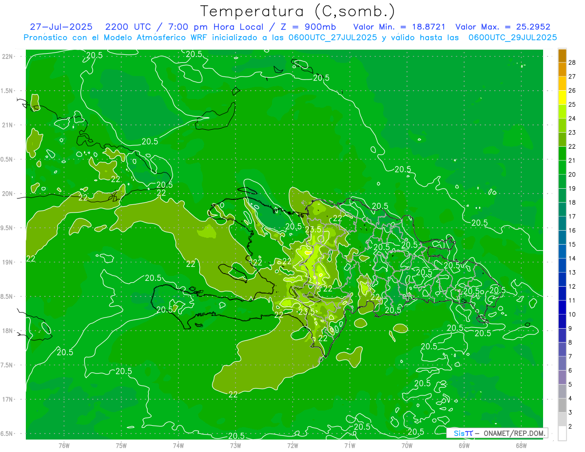The image size is (585, 452).
Task: Click the "69W" longitude axis label
Action: pyautogui.click(x=464, y=445)
